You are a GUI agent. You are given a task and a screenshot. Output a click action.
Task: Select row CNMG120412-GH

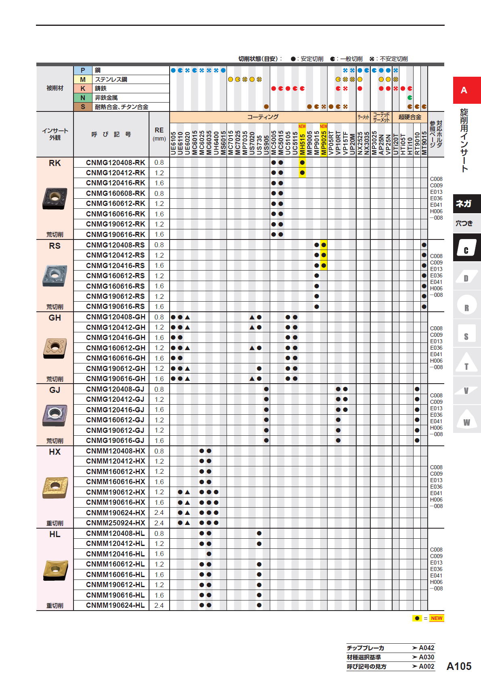(250, 327)
